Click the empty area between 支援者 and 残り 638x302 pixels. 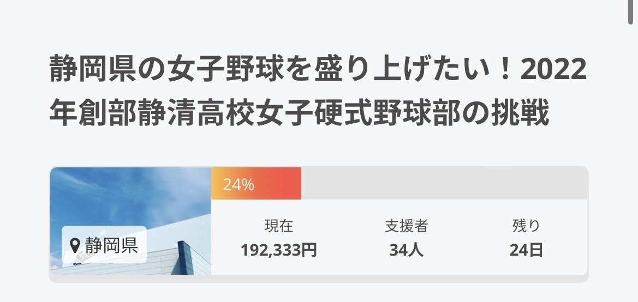click(x=467, y=238)
